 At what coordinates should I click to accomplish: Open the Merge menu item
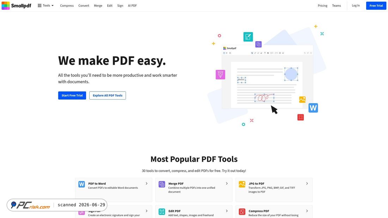click(98, 5)
